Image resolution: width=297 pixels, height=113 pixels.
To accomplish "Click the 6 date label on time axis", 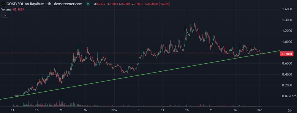I will tap(139, 110).
